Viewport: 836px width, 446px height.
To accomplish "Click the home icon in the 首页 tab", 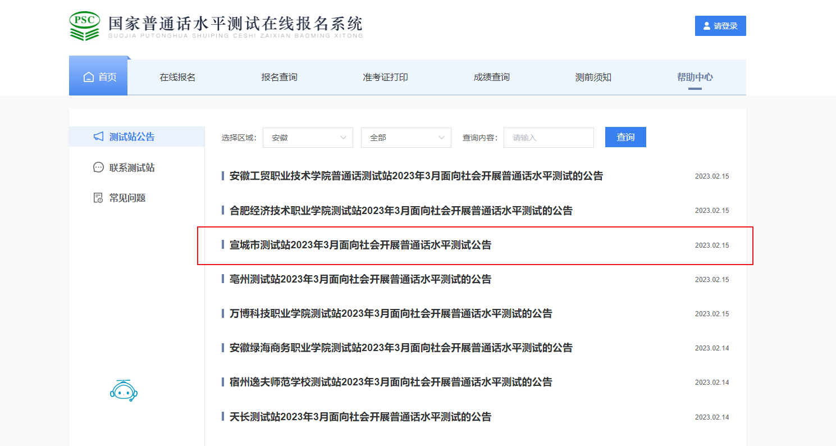I will point(88,78).
